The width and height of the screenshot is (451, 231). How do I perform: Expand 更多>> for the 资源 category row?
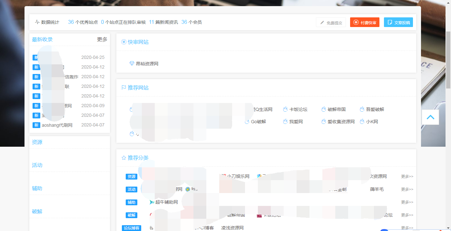pyautogui.click(x=406, y=176)
